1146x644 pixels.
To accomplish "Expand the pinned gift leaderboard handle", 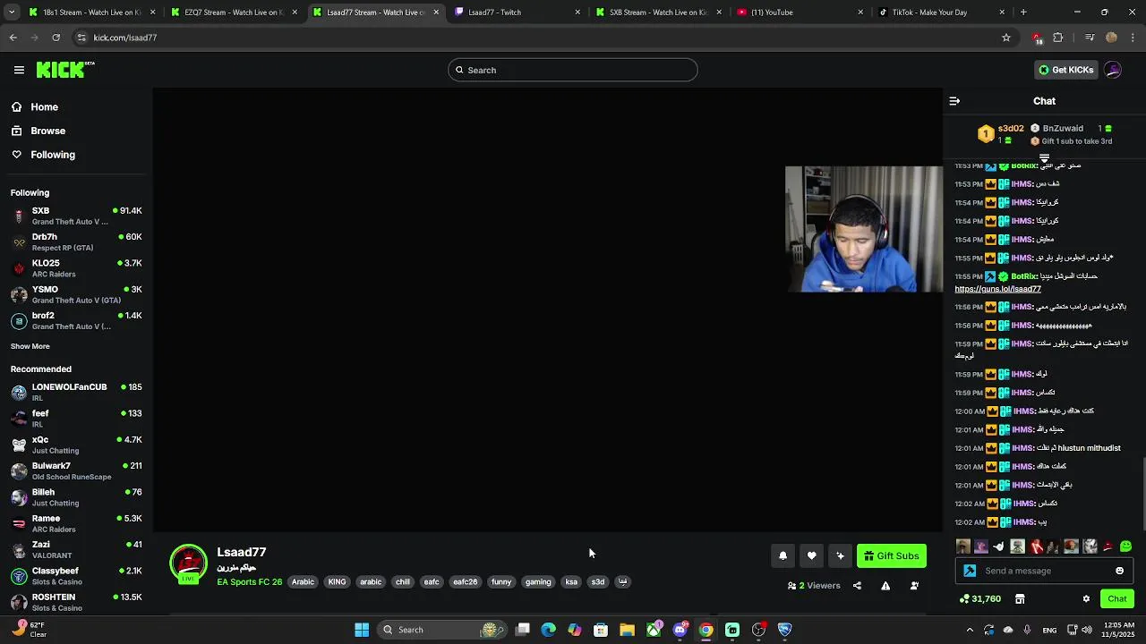I will tap(1044, 158).
